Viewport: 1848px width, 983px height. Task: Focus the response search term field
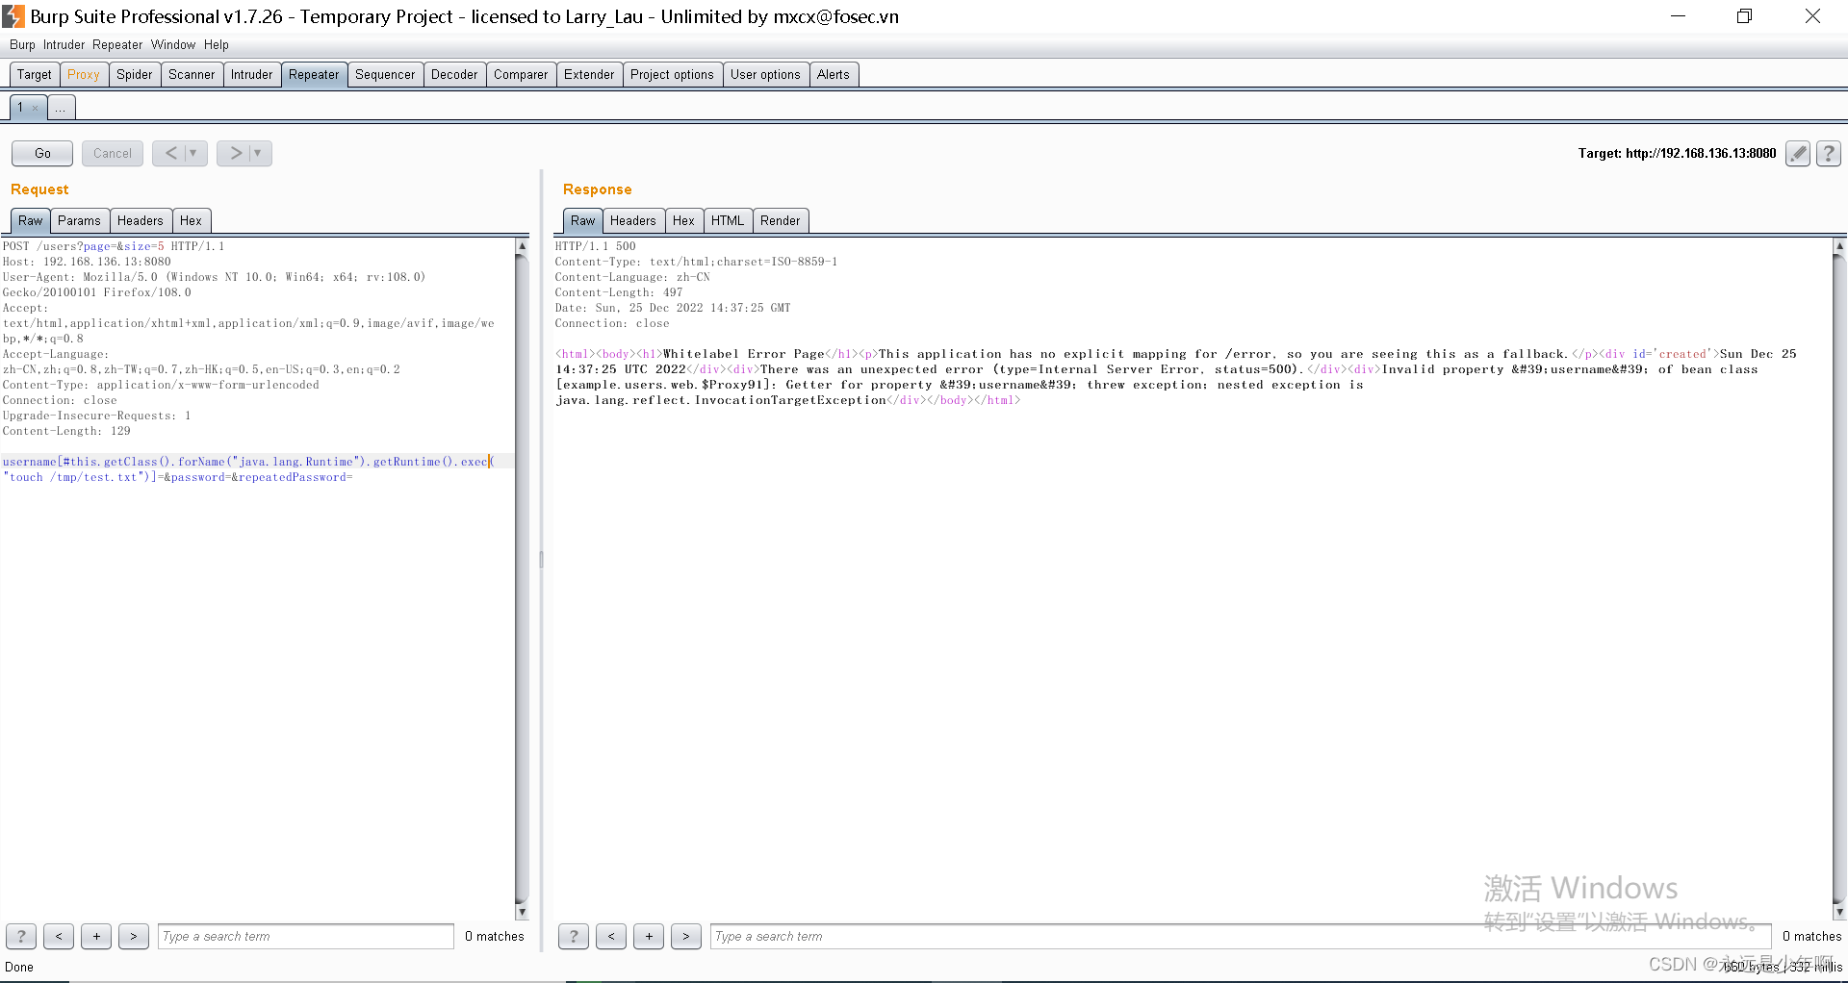(1241, 936)
